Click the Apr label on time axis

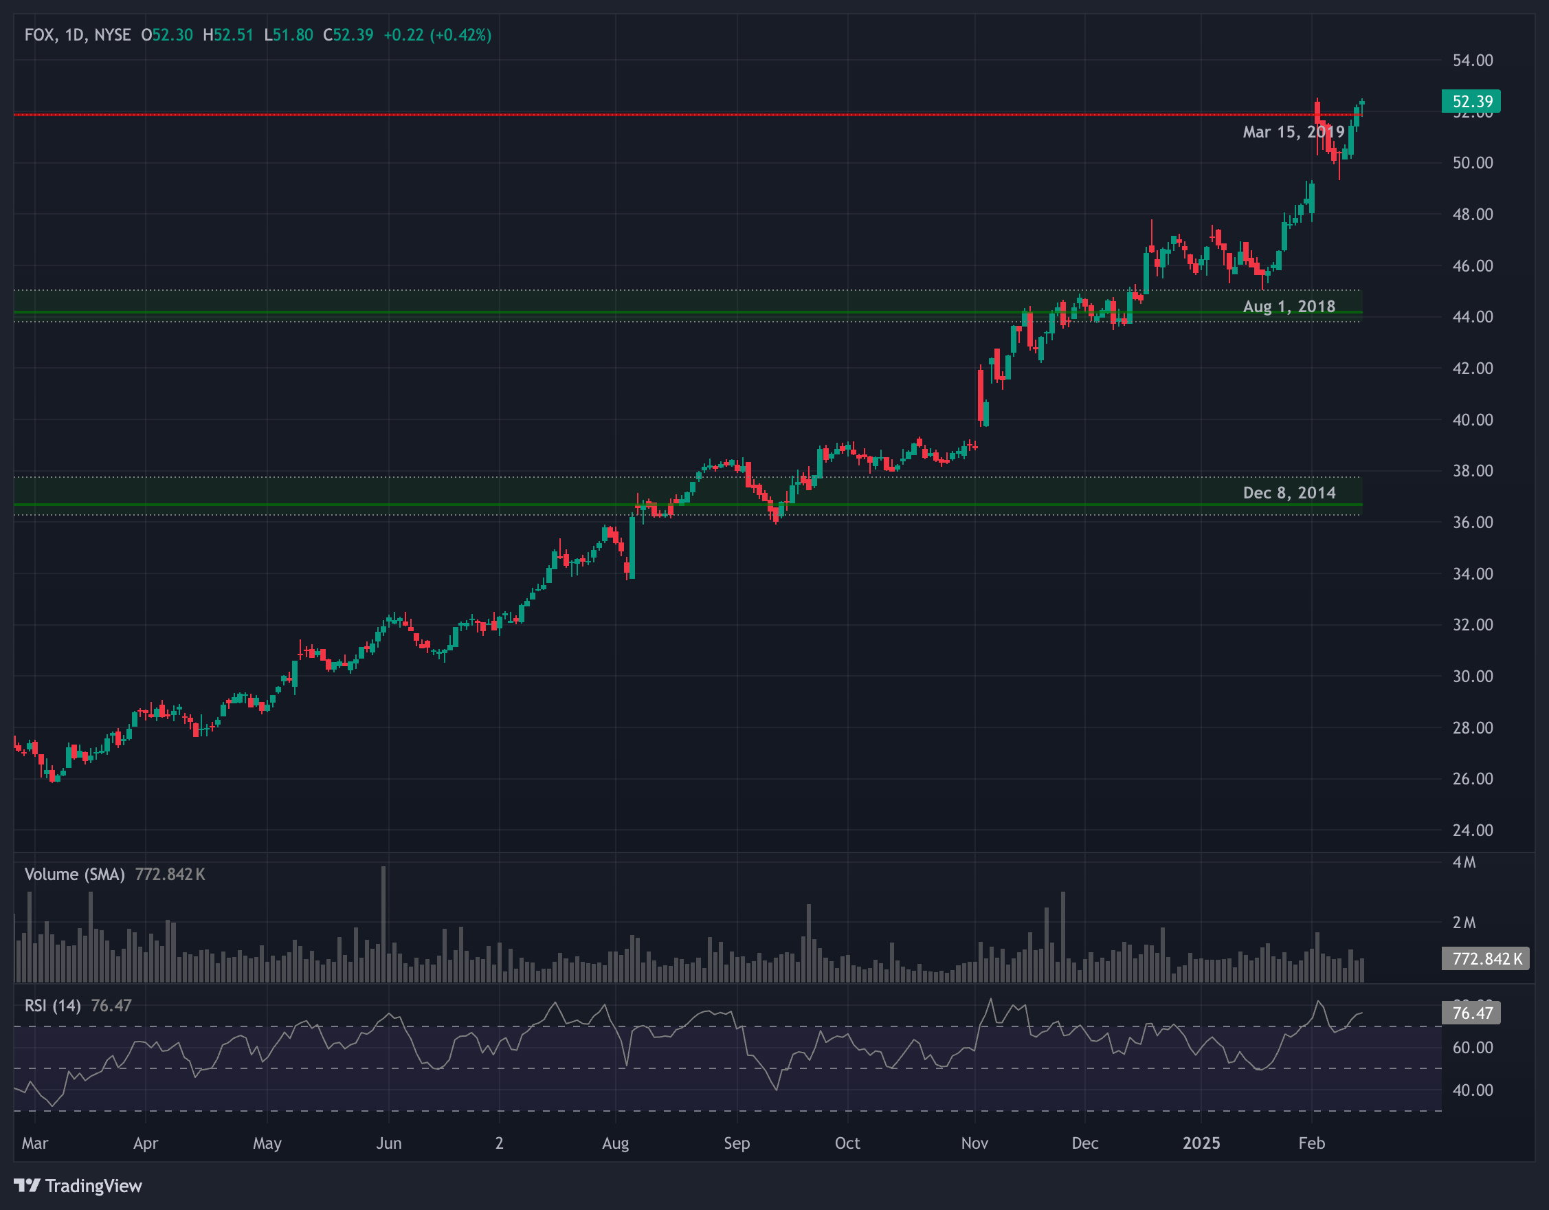(146, 1143)
